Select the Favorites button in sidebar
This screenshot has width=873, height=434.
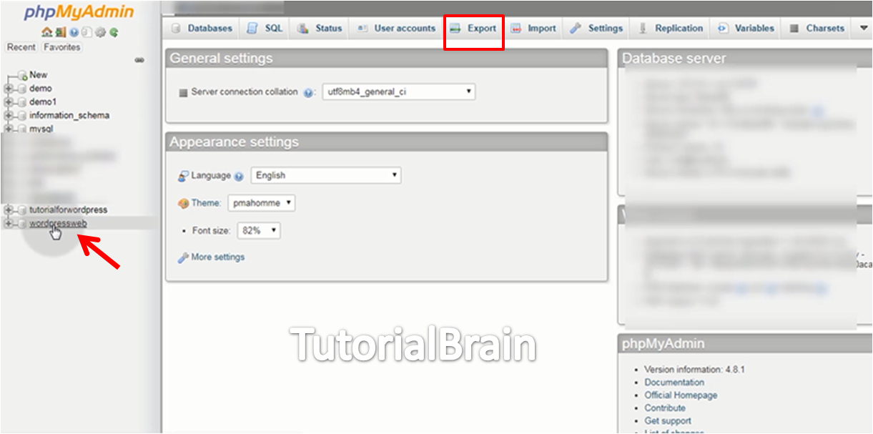(x=61, y=47)
